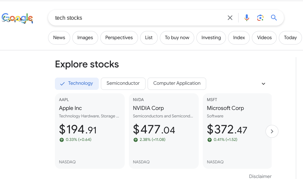
Task: Click NASDAQ label on NVIDIA card
Action: pyautogui.click(x=141, y=162)
